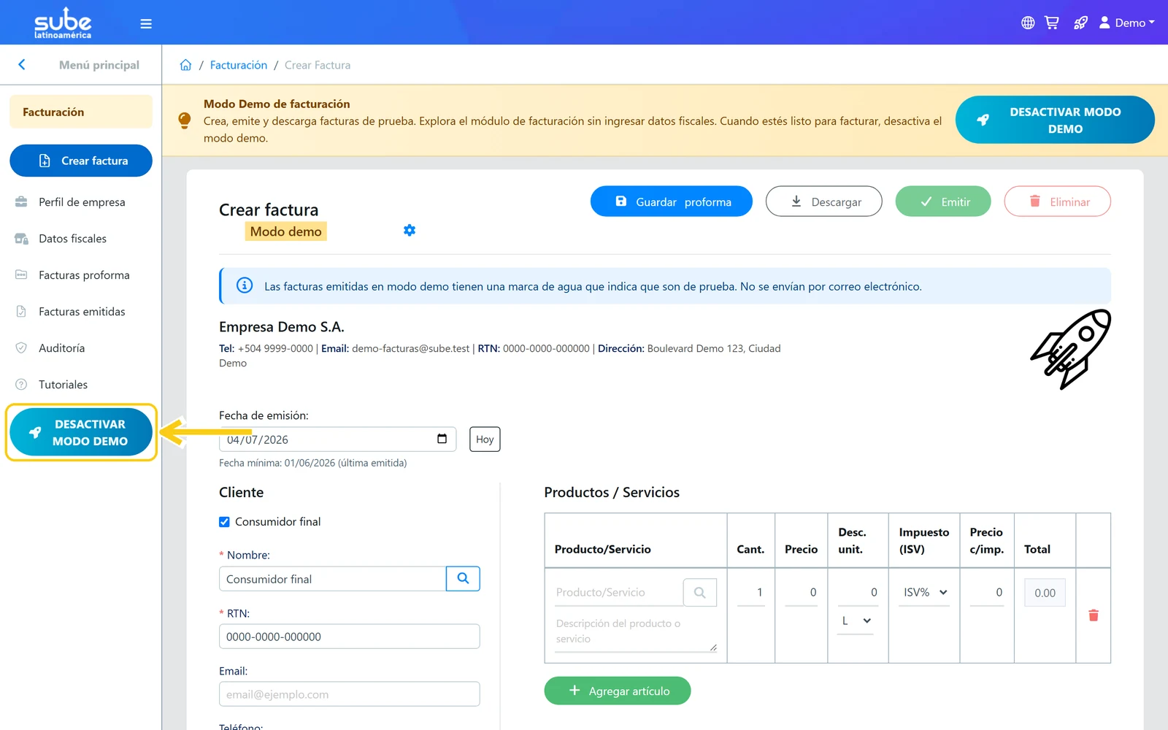The height and width of the screenshot is (730, 1168).
Task: Open the Facturación breadcrumb link
Action: click(x=239, y=65)
